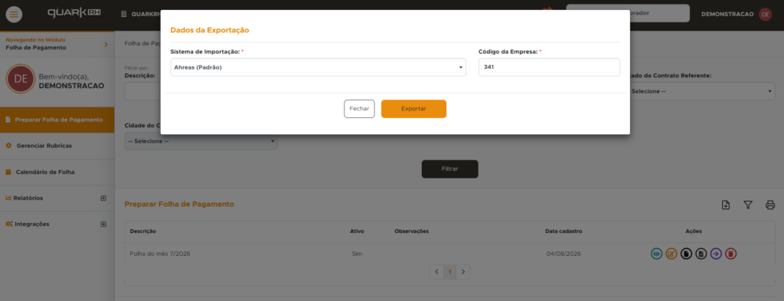Screen dimensions: 784x301
Task: Click the Código da Empresa field
Action: tap(549, 67)
